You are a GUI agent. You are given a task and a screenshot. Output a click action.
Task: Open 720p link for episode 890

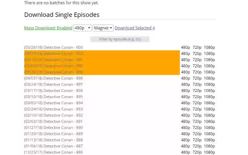(x=197, y=127)
